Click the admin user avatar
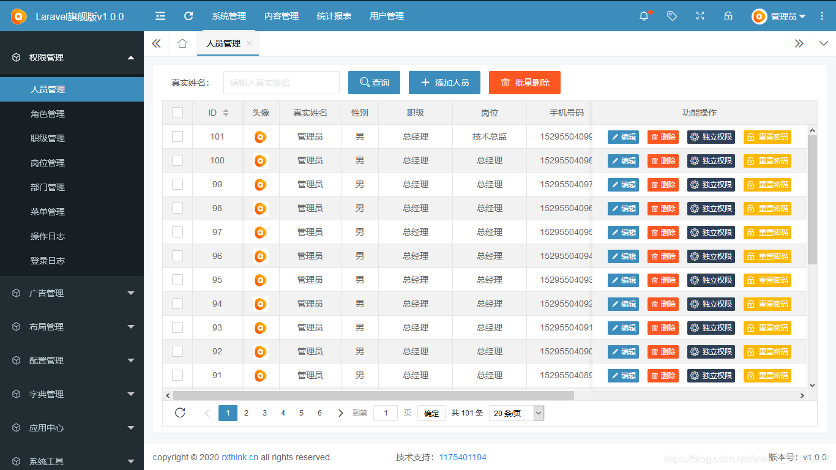Viewport: 836px width, 470px height. click(759, 17)
